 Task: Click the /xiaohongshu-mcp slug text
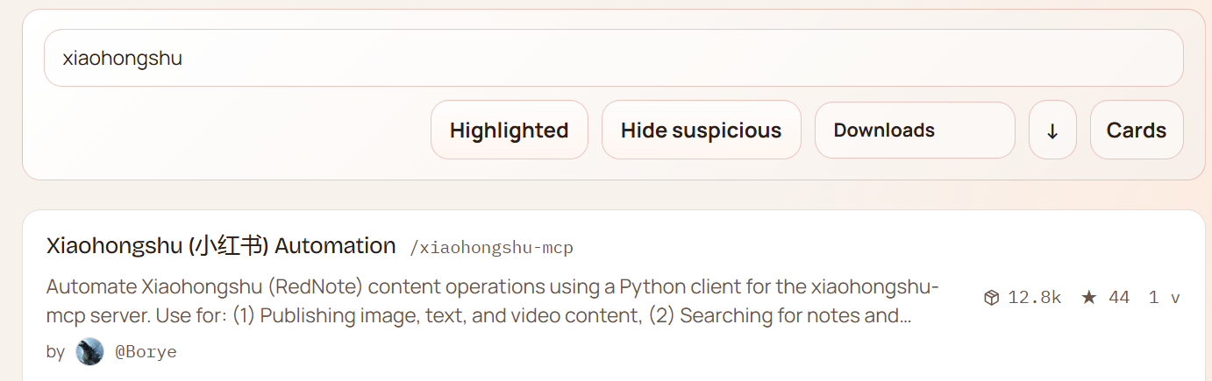(x=491, y=248)
